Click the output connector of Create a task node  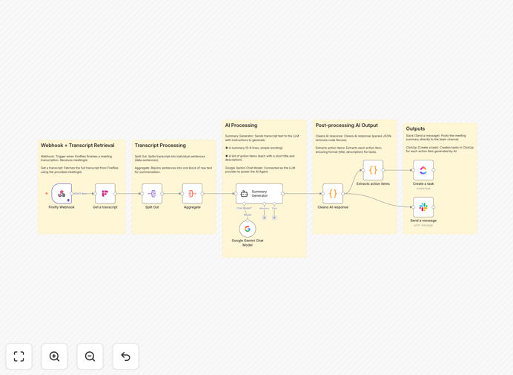pyautogui.click(x=434, y=170)
